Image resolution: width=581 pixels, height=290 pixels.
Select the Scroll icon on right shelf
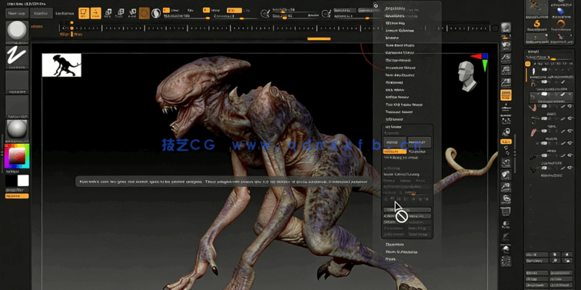pos(506,46)
